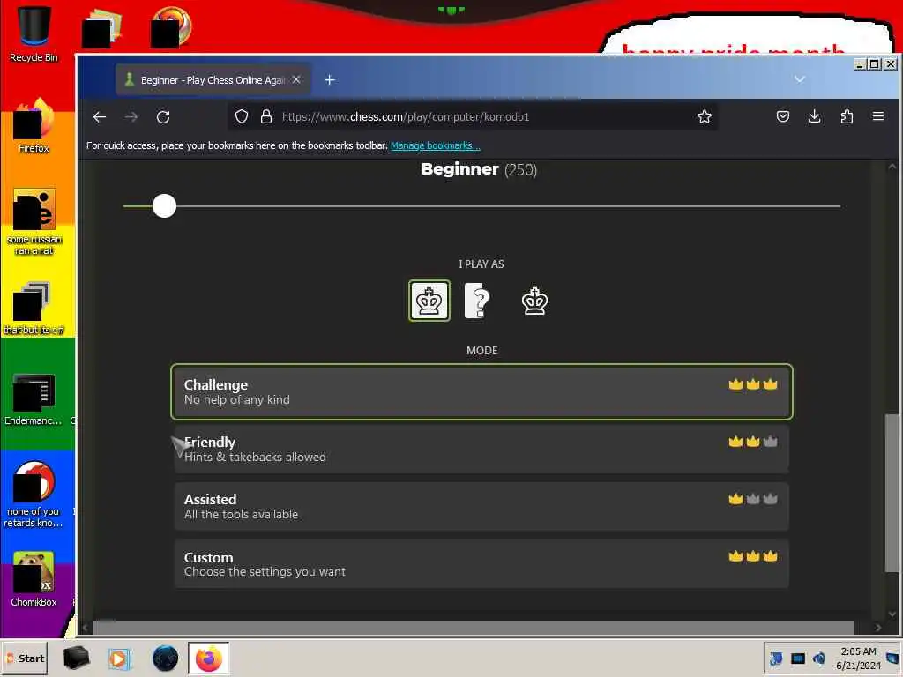Choose the random side question-mark piece
The width and height of the screenshot is (903, 677).
(x=477, y=301)
